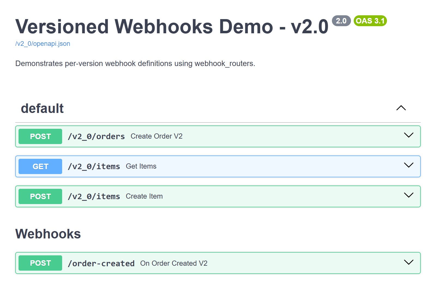Click the 'default' tag heading
The height and width of the screenshot is (287, 436).
click(x=42, y=108)
